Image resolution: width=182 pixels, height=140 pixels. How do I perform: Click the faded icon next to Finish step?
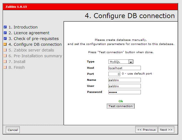pyautogui.click(x=5, y=67)
